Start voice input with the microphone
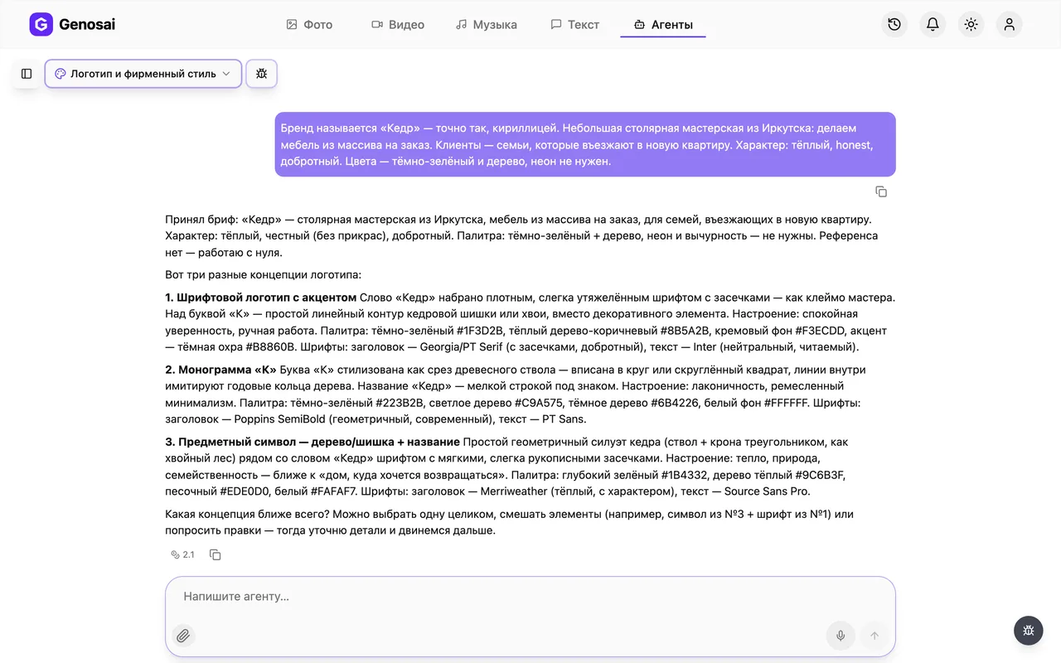 [x=841, y=636]
